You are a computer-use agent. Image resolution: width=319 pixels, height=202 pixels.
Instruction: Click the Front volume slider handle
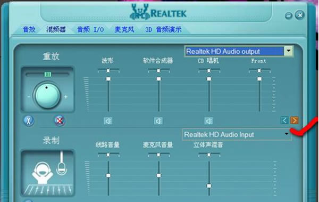259,79
